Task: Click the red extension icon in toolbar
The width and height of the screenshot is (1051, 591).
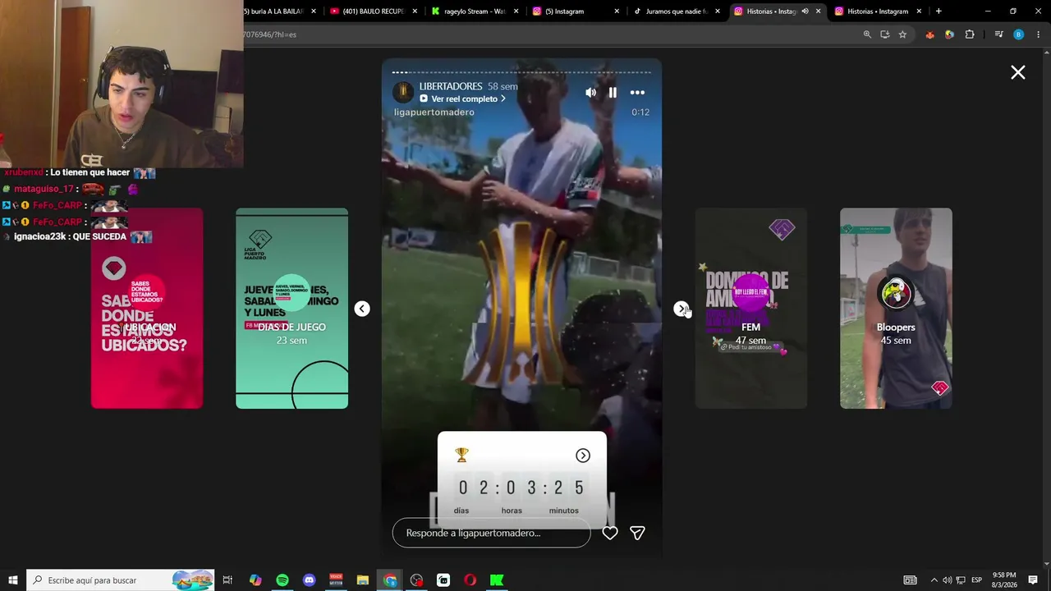Action: pyautogui.click(x=930, y=34)
